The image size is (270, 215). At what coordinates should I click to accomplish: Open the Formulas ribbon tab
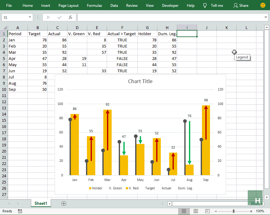point(94,6)
